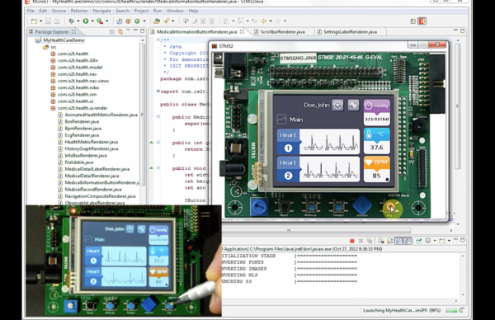This screenshot has height=320, width=495.
Task: Open the New file dropdown arrow
Action: (x=40, y=21)
